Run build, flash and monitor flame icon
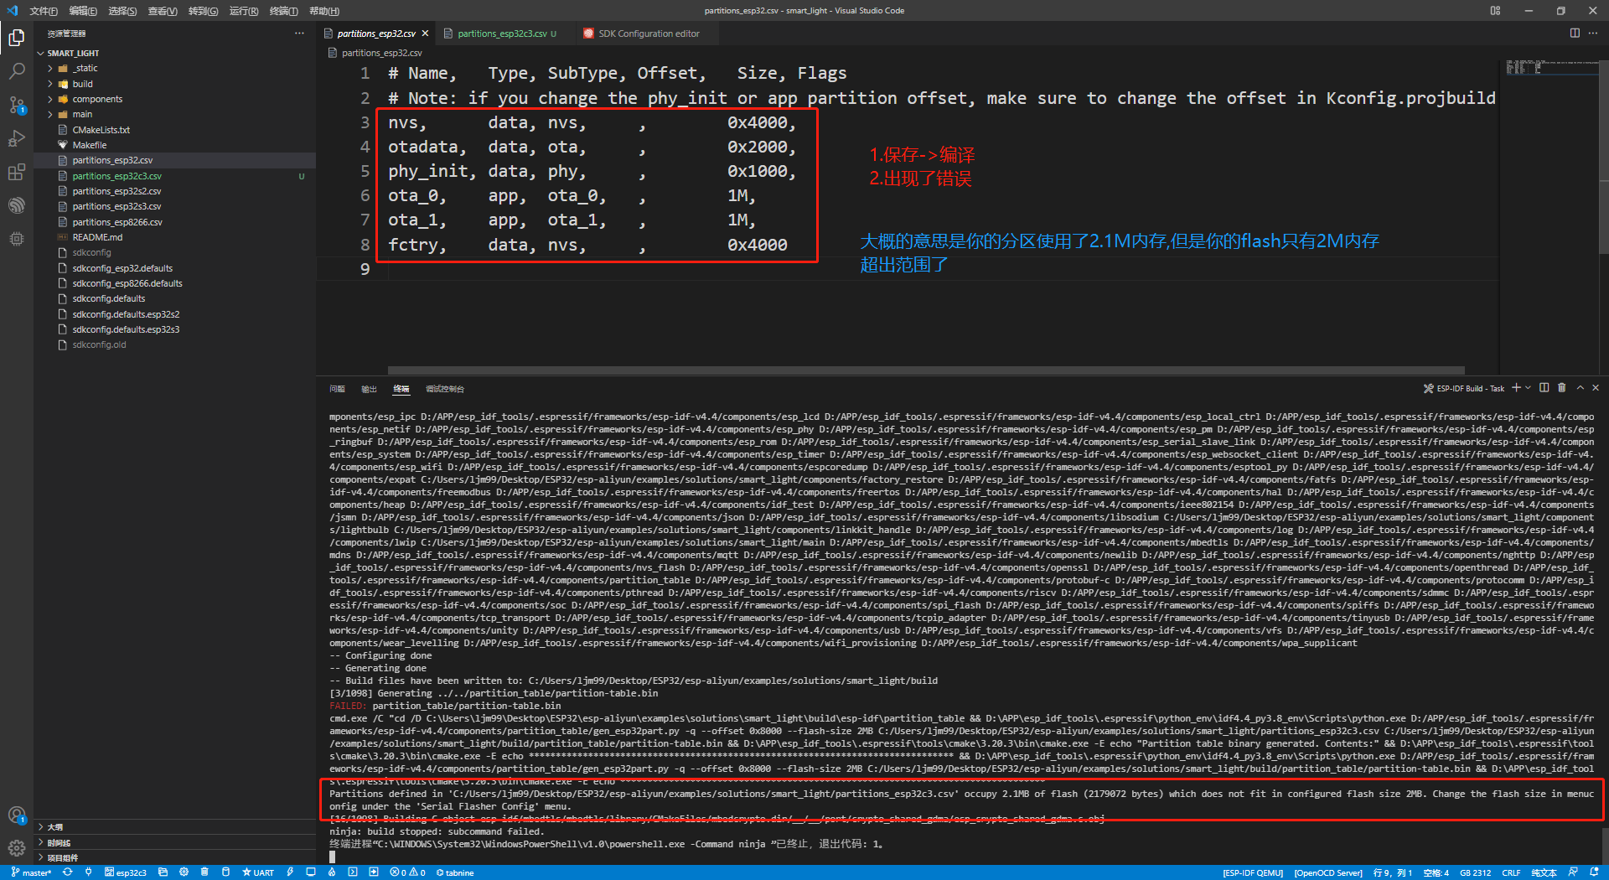The width and height of the screenshot is (1609, 880). click(x=332, y=872)
